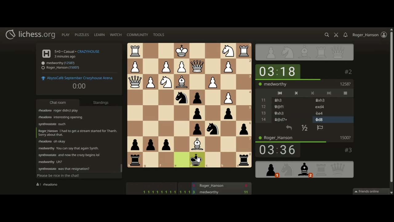This screenshot has width=394, height=222.
Task: Open Roger_Hanson profile in game info
Action: coord(63,68)
